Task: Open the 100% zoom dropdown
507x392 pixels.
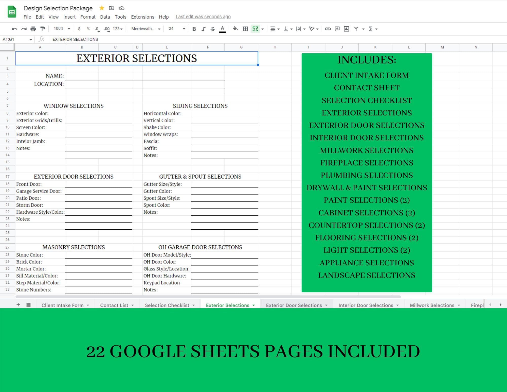Action: pos(62,29)
